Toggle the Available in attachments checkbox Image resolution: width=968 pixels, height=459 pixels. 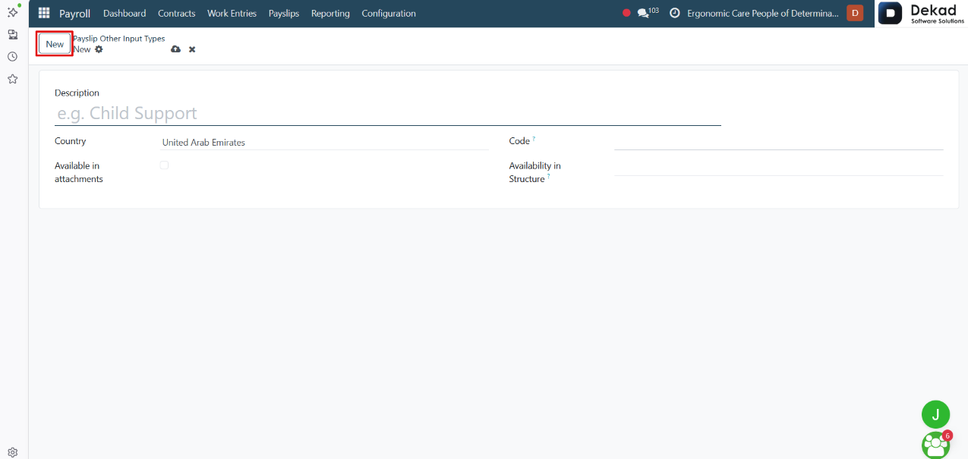click(x=164, y=165)
